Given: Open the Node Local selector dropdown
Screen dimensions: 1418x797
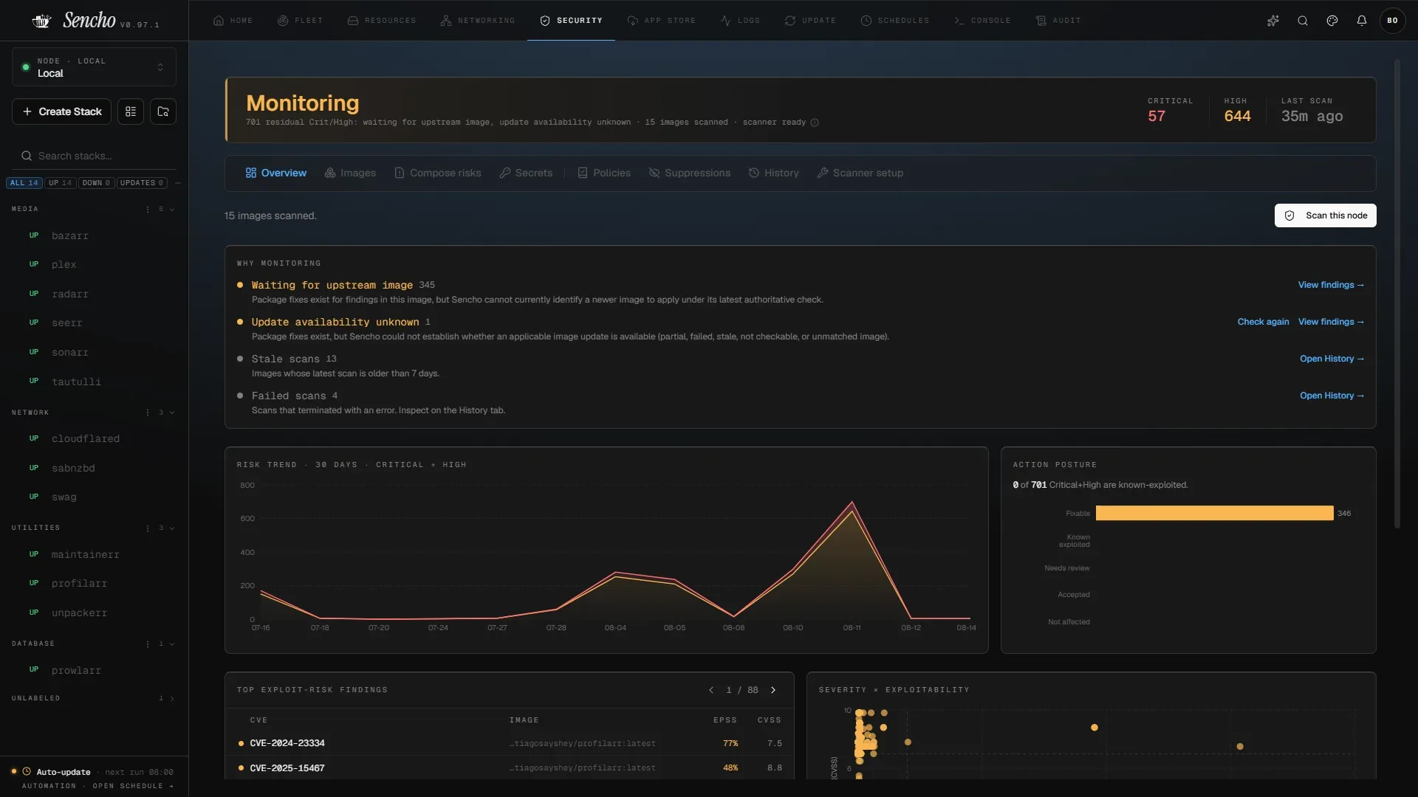Looking at the screenshot, I should pyautogui.click(x=94, y=67).
